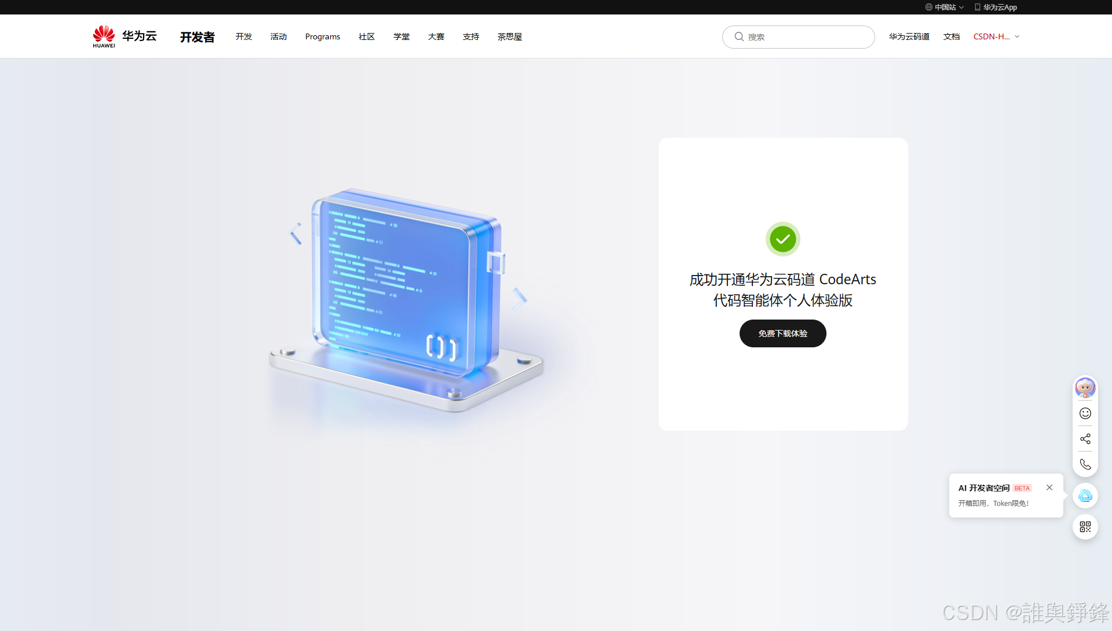
Task: Open the Programs menu
Action: [x=323, y=36]
